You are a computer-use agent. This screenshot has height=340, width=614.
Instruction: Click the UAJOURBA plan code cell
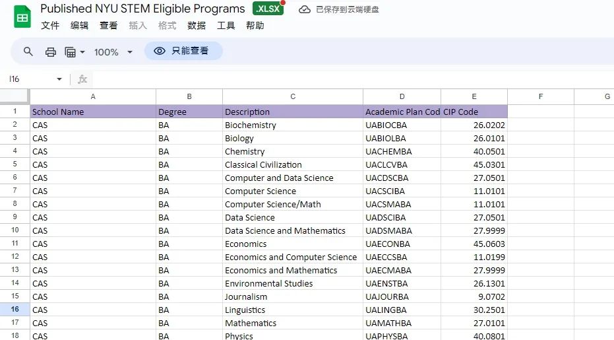[402, 297]
